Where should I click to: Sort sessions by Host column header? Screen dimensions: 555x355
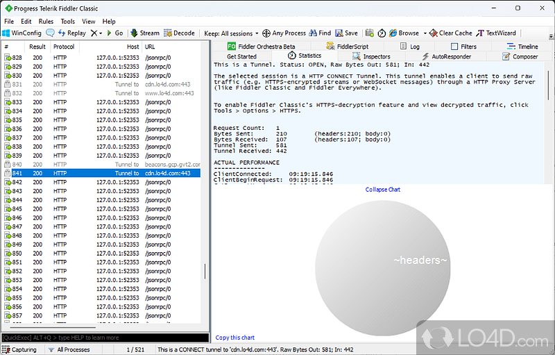pos(110,47)
